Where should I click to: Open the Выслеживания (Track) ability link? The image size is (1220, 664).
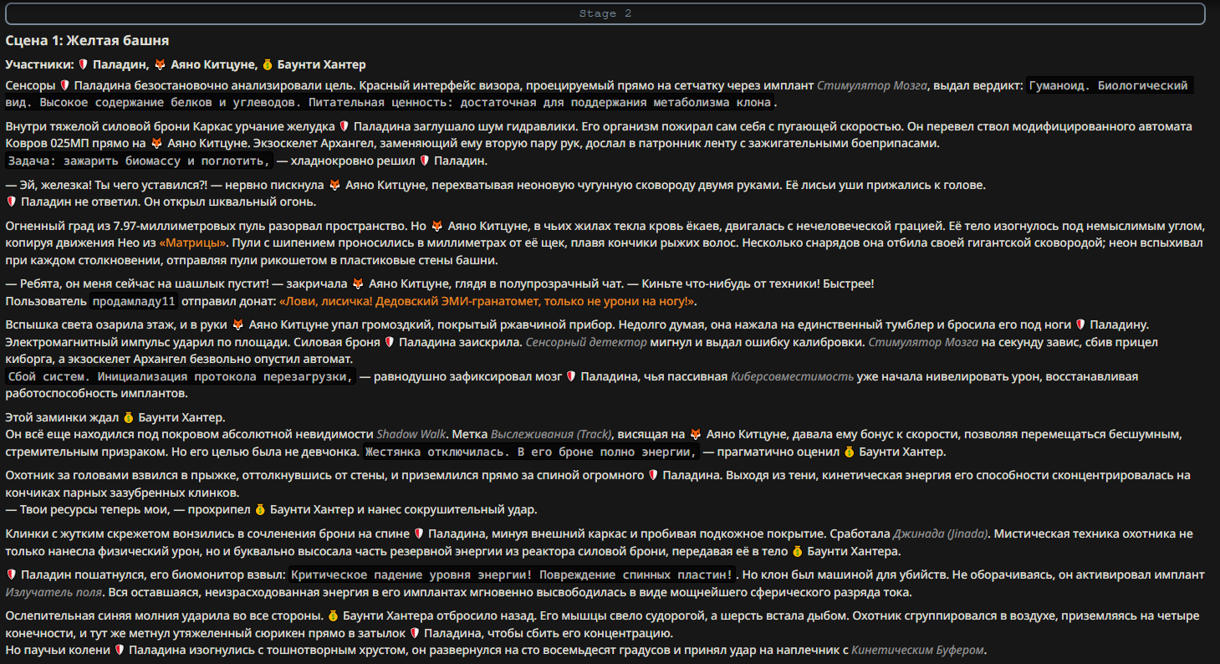[x=551, y=435]
